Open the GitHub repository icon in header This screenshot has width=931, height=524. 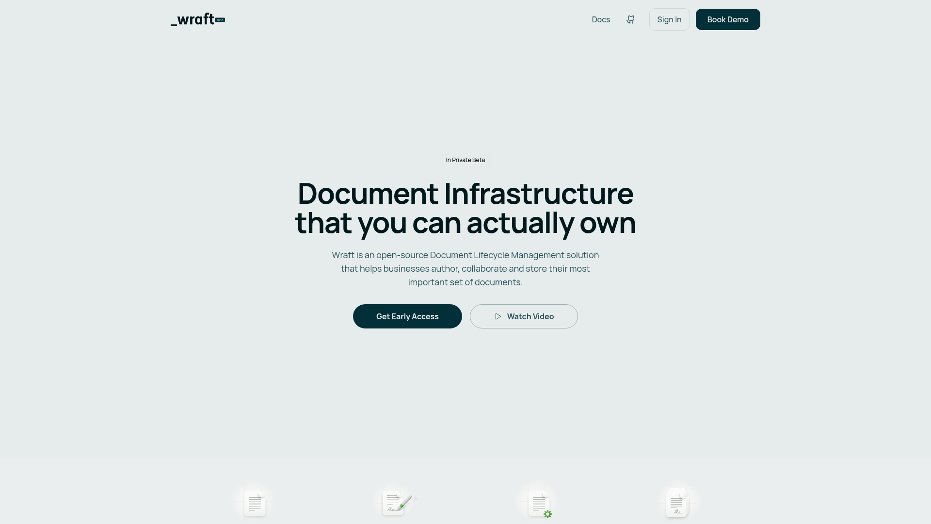tap(630, 19)
